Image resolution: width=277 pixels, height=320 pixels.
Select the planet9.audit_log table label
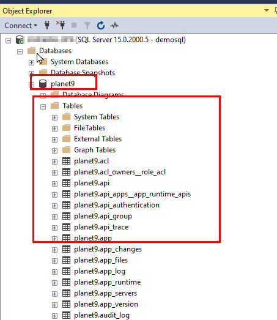point(102,315)
